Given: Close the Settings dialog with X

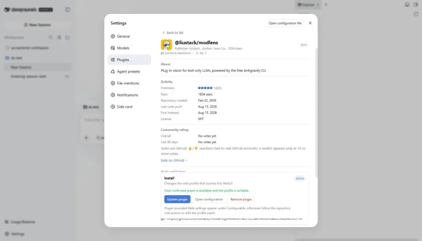Looking at the screenshot, I should coord(310,23).
